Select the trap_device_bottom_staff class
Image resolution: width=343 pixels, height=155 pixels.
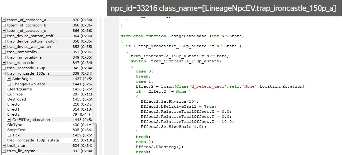(30, 36)
